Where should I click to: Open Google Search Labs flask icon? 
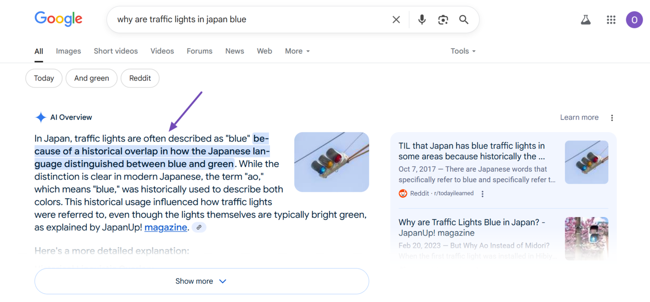tap(585, 19)
